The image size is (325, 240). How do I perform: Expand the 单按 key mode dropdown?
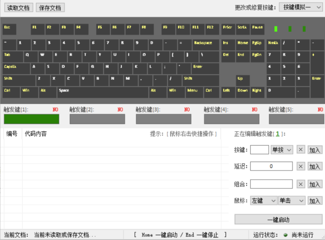283,150
